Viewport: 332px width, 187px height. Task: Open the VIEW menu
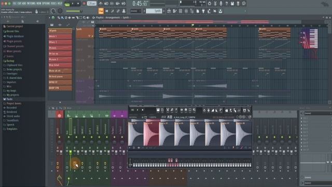[x=39, y=4]
